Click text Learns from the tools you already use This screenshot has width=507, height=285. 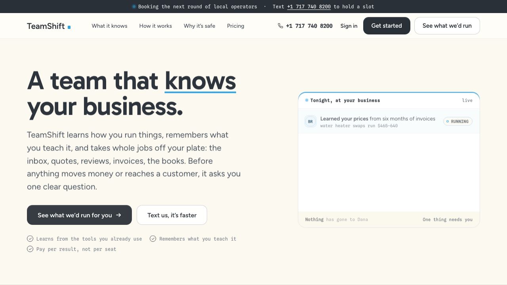[89, 239]
